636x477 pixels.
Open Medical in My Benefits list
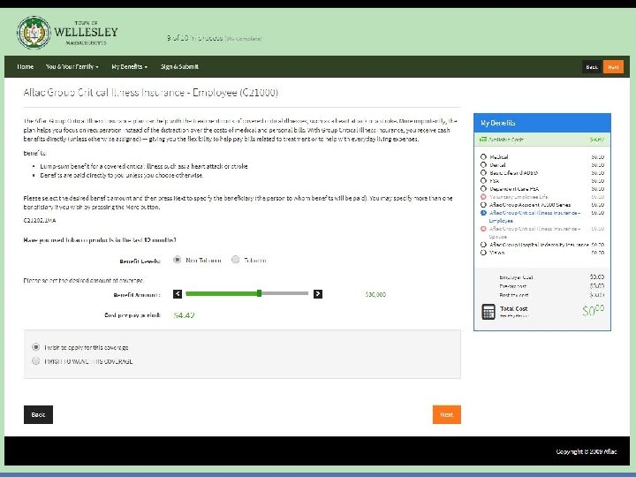(498, 157)
